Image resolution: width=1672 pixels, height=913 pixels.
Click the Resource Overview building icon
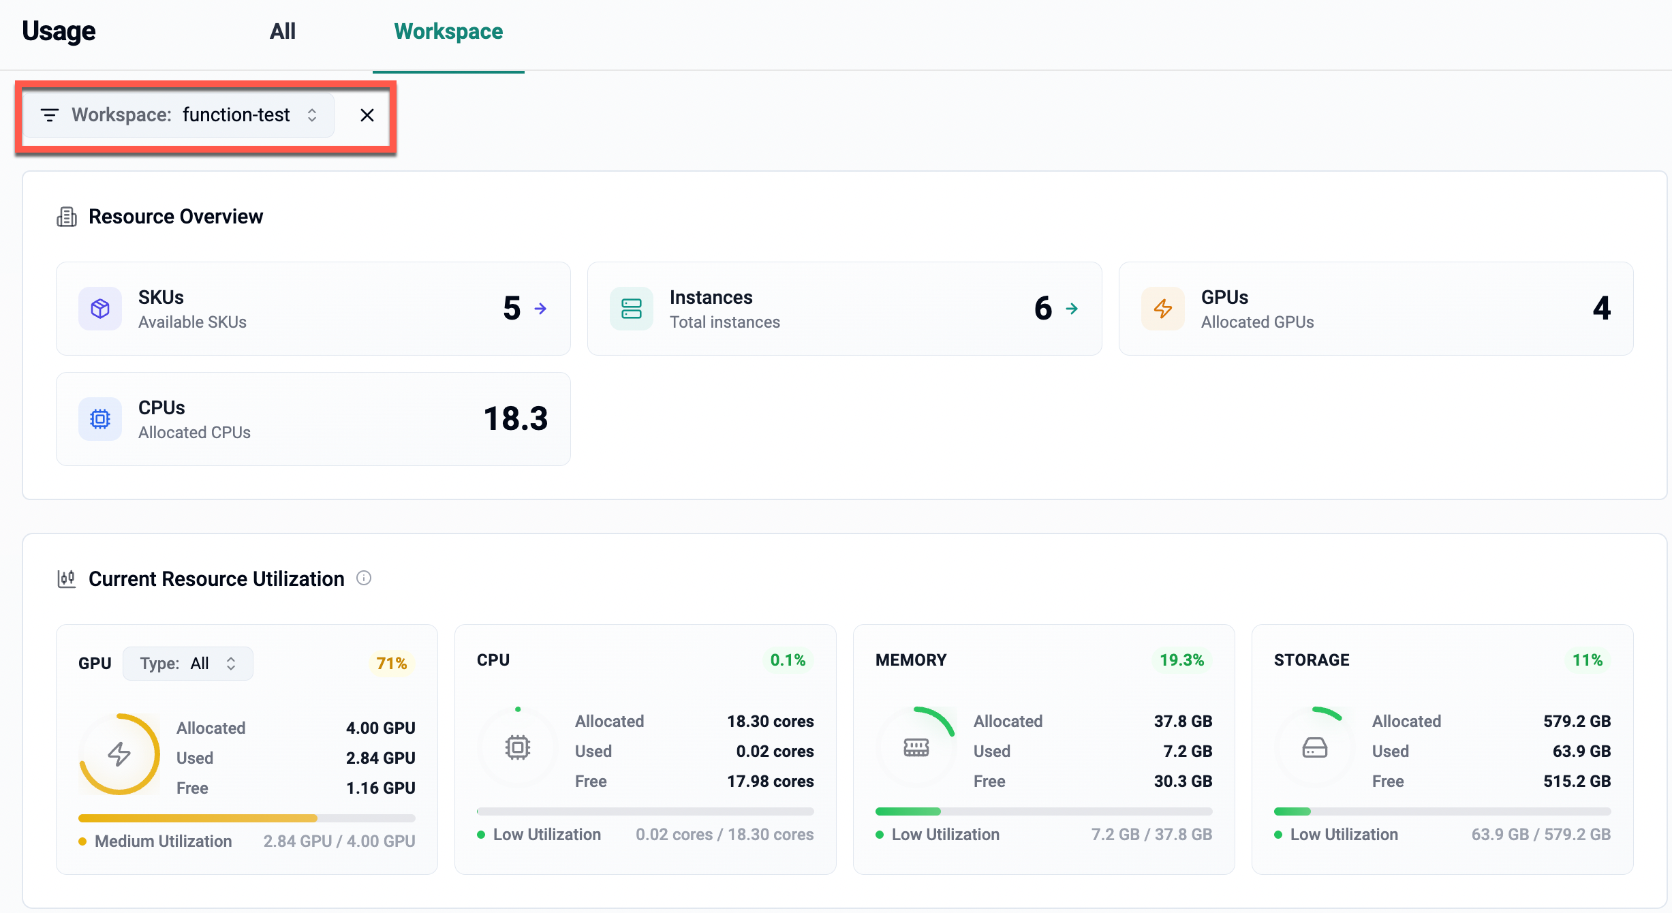tap(67, 217)
